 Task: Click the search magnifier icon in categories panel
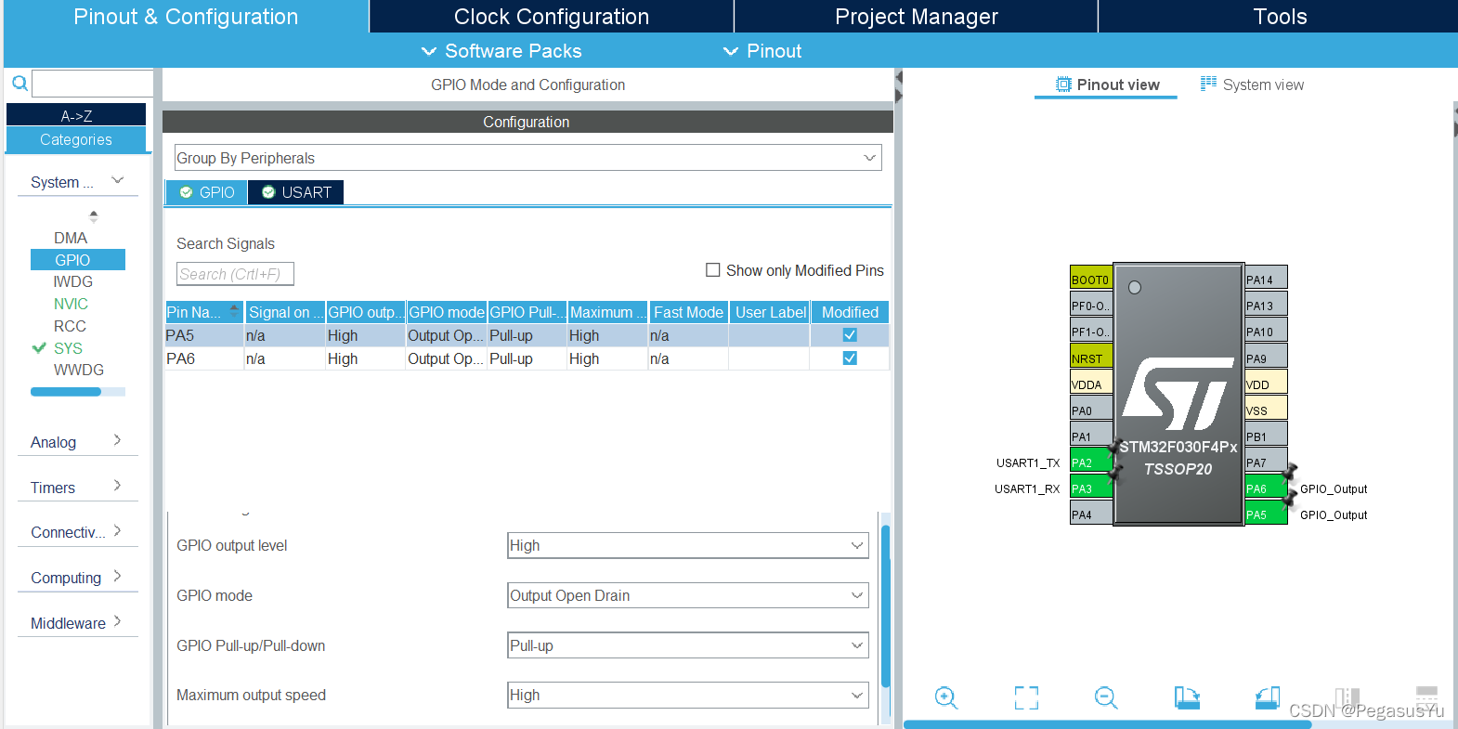pos(20,84)
